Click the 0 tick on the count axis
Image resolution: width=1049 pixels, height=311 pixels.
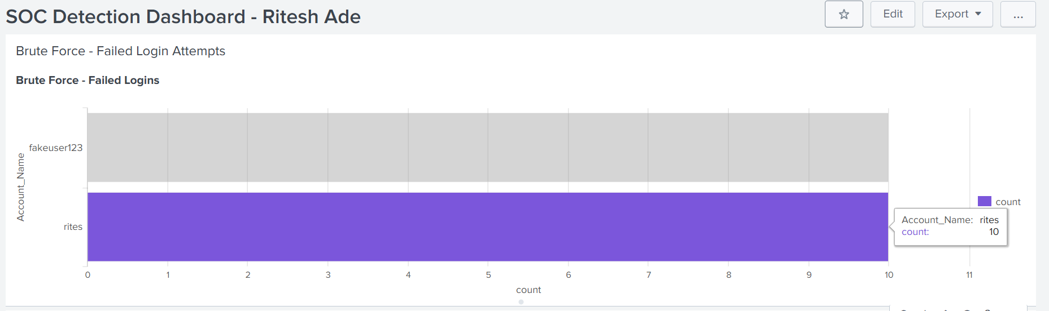tap(88, 275)
